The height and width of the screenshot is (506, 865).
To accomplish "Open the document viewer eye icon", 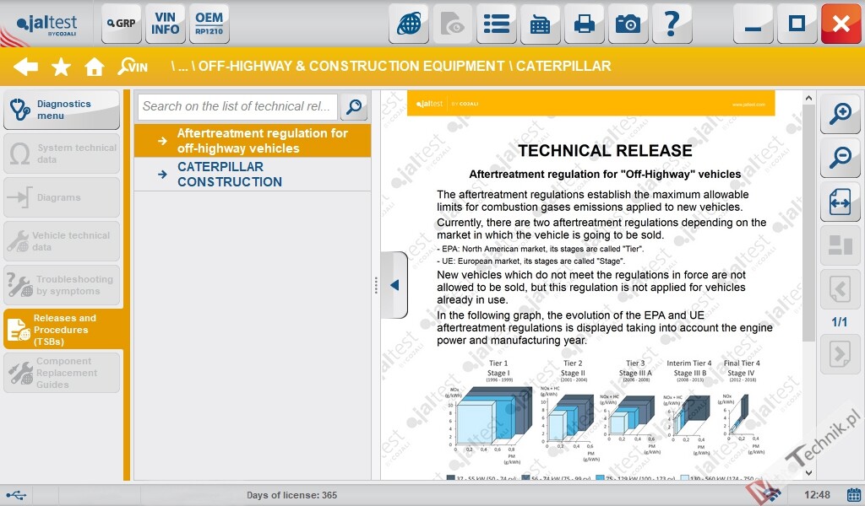I will click(453, 24).
